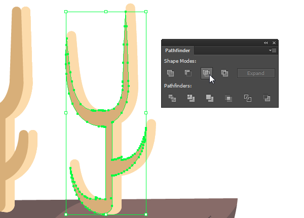Viewport: 304px width, 218px height.
Task: Apply the Crop pathfinder
Action: [229, 98]
